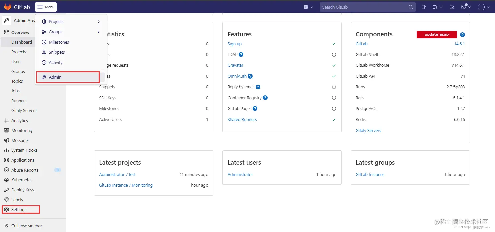495x232 pixels.
Task: Open the 14.6.1 version link
Action: (459, 44)
